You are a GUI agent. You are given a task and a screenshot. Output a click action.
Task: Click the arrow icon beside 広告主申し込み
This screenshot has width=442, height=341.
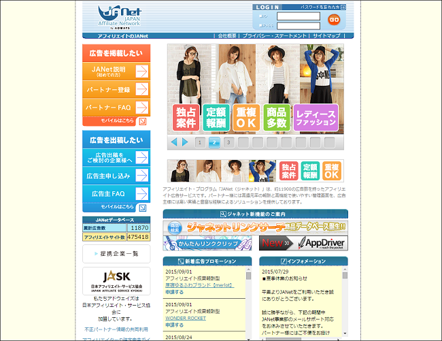(x=142, y=176)
